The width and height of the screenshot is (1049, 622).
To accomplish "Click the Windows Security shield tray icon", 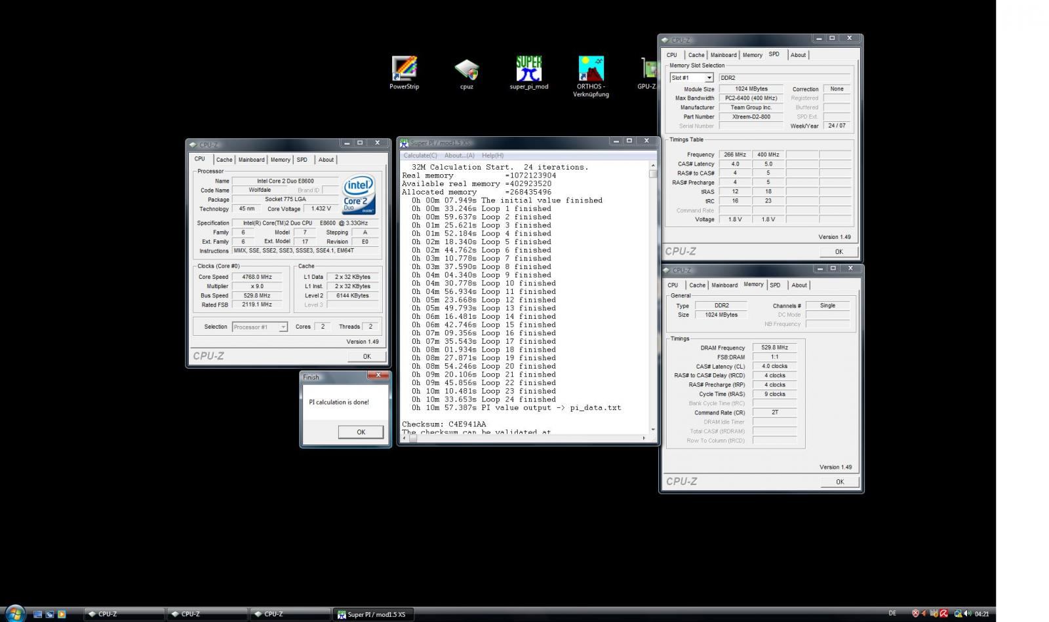I will (x=916, y=613).
